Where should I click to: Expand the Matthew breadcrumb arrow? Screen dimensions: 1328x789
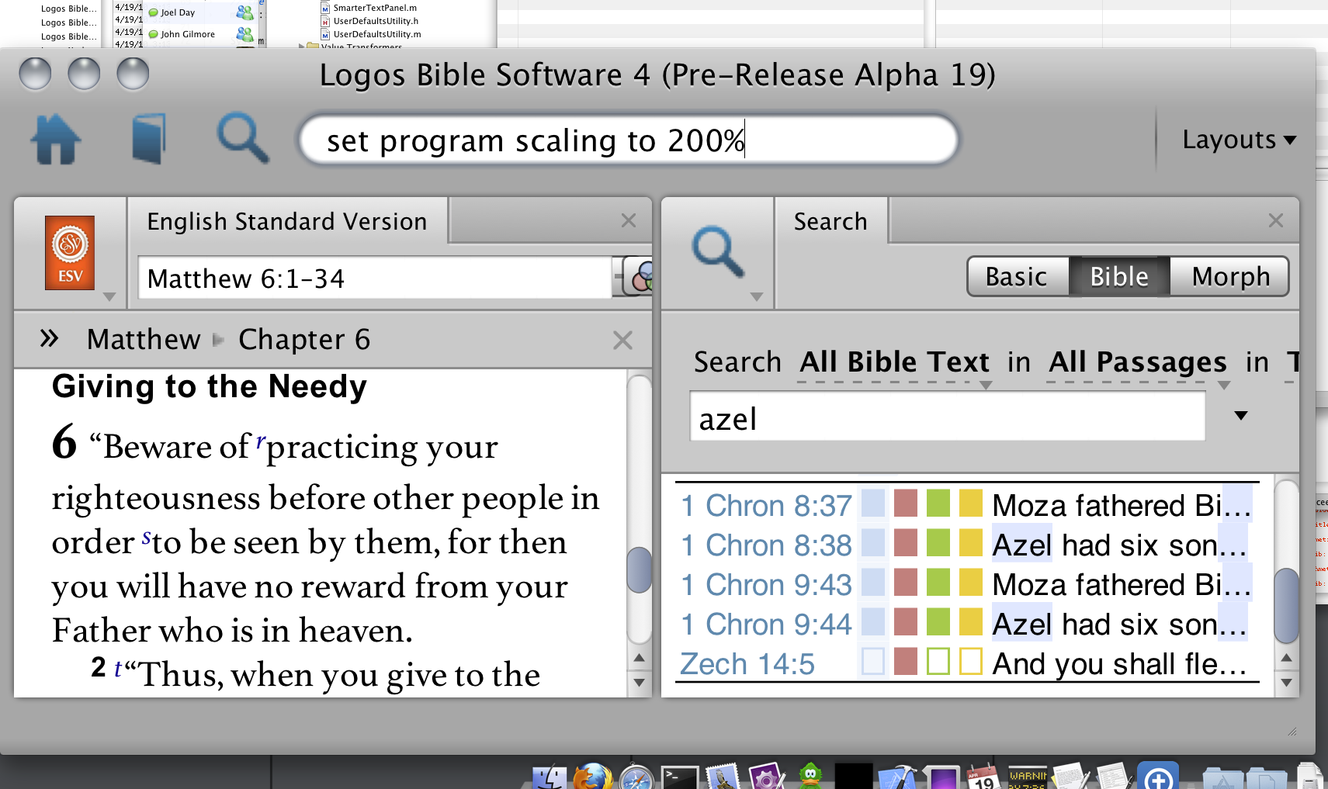[218, 339]
